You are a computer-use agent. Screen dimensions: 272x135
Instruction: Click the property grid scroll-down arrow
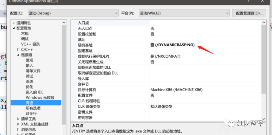[x=264, y=119]
